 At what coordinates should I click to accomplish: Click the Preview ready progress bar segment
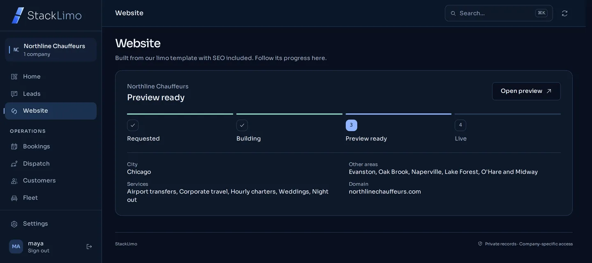tap(398, 114)
